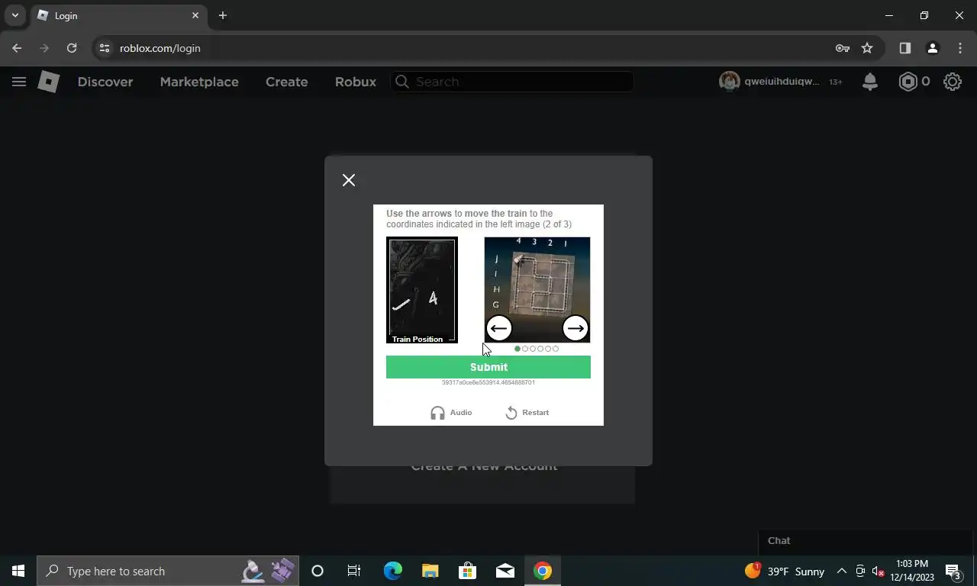The width and height of the screenshot is (977, 586).
Task: Open the Chrome three-dot menu
Action: [x=960, y=48]
